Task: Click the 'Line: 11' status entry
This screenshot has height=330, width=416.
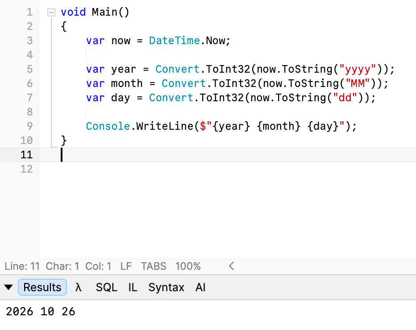Action: pyautogui.click(x=22, y=266)
